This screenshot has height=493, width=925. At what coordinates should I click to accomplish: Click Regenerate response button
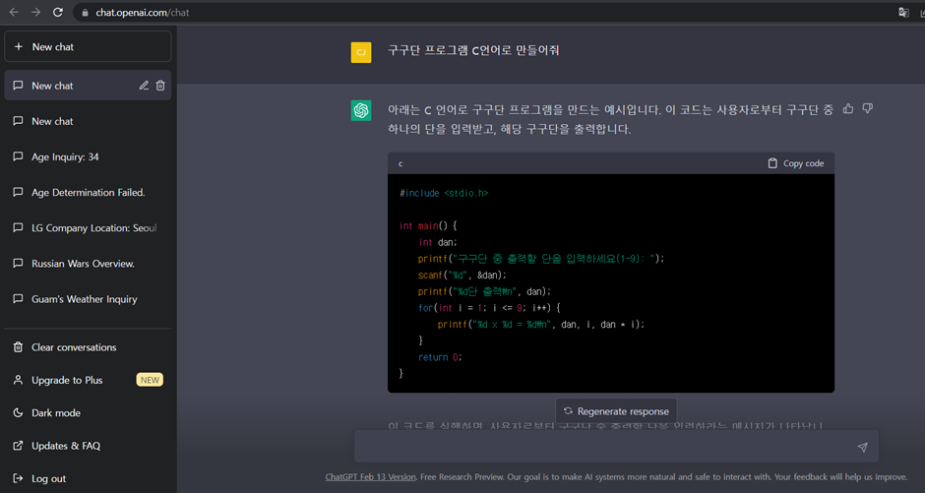tap(616, 411)
